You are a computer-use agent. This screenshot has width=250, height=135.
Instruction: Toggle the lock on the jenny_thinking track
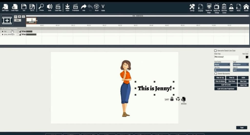[20, 35]
